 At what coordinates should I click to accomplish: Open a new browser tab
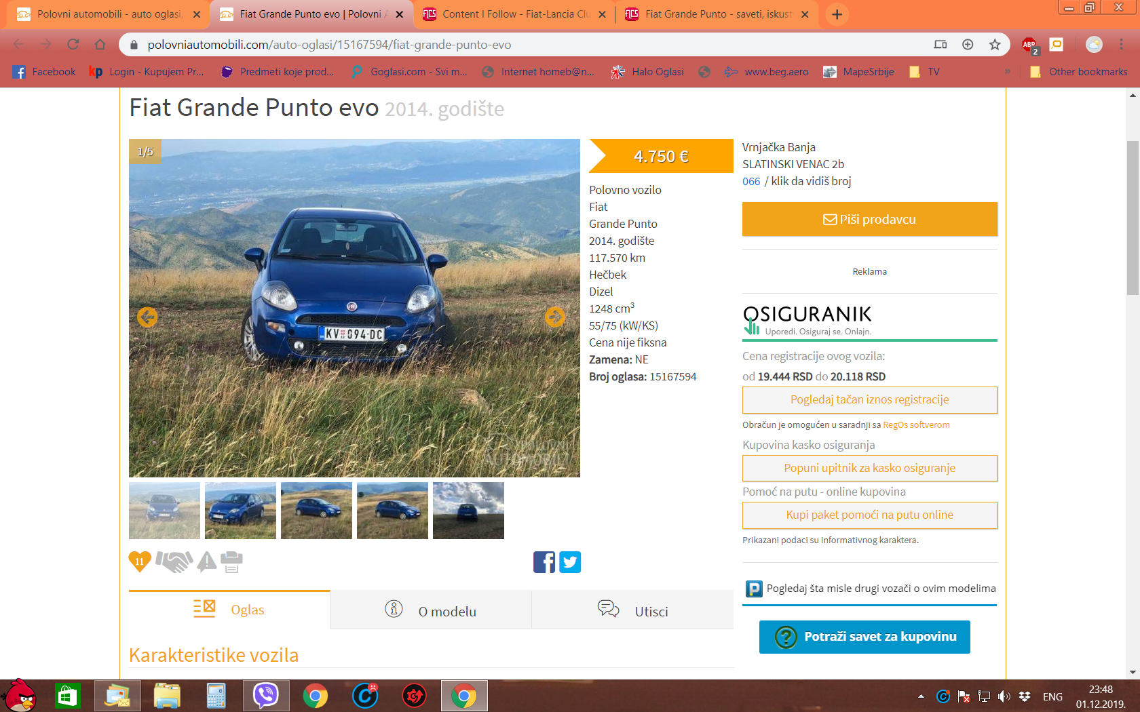[x=837, y=14]
